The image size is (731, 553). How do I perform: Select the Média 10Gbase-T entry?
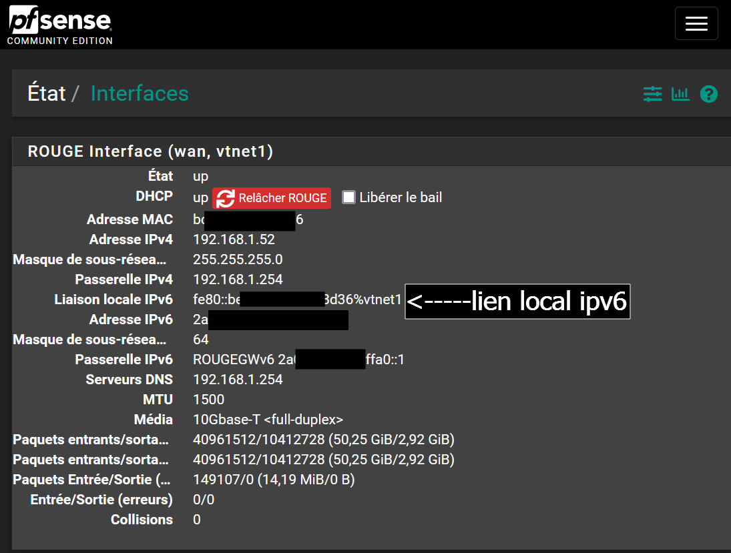click(x=268, y=419)
